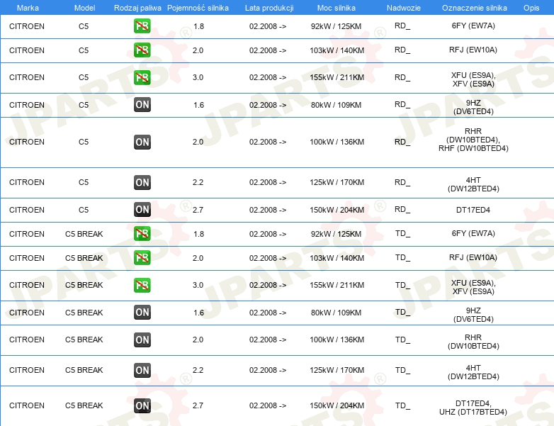Click model C5 BREAK in the 1.8 row

(84, 234)
